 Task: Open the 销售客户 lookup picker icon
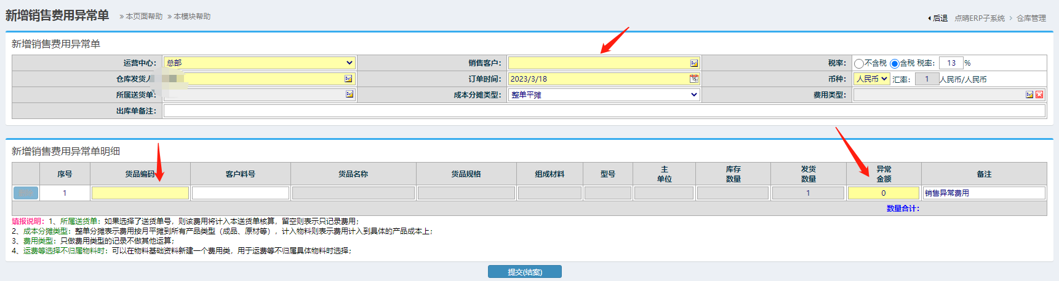(694, 63)
